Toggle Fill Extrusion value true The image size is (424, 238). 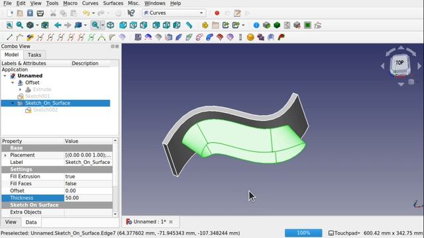tap(88, 177)
